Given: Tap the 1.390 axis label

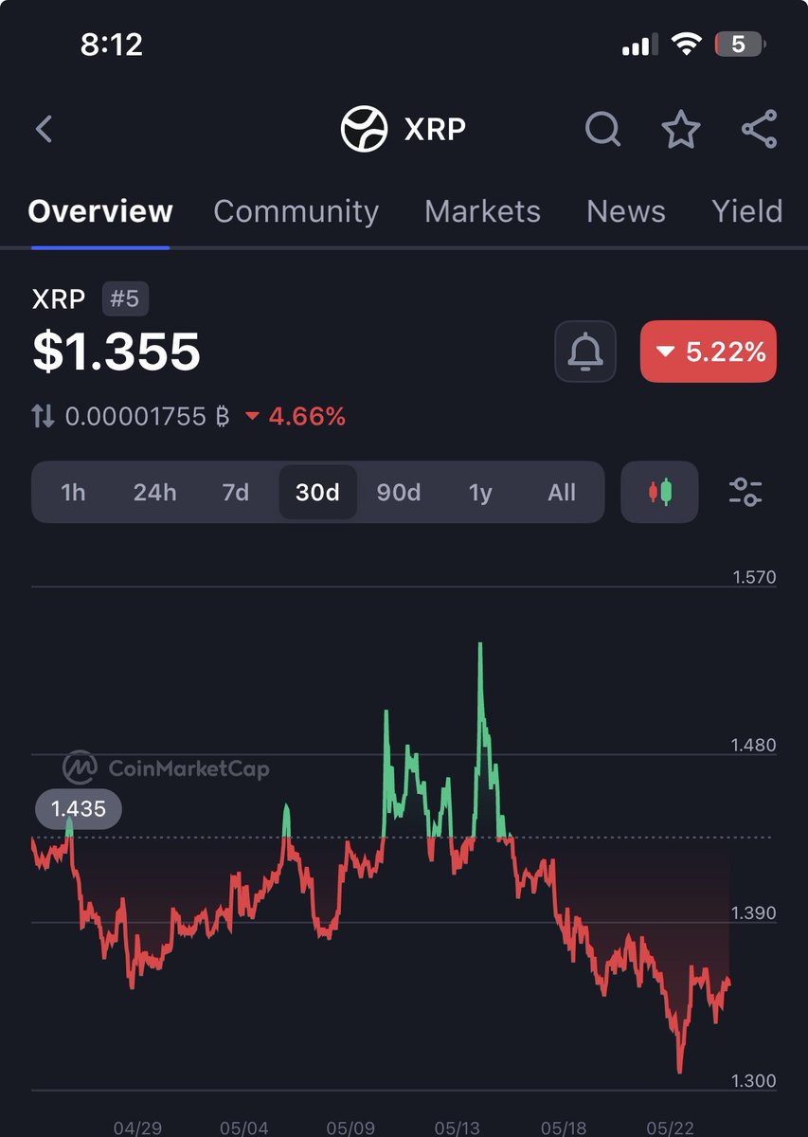Looking at the screenshot, I should [x=754, y=913].
